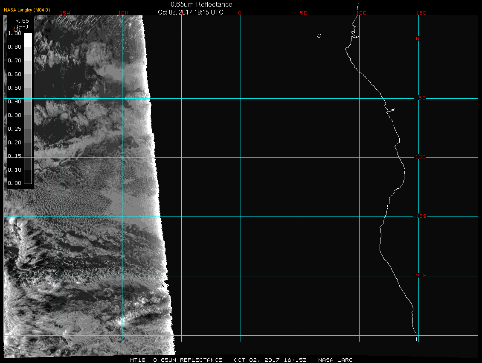Screen dimensions: 482x363
Task: Click the 1.00 legend value
Action: 15,33
